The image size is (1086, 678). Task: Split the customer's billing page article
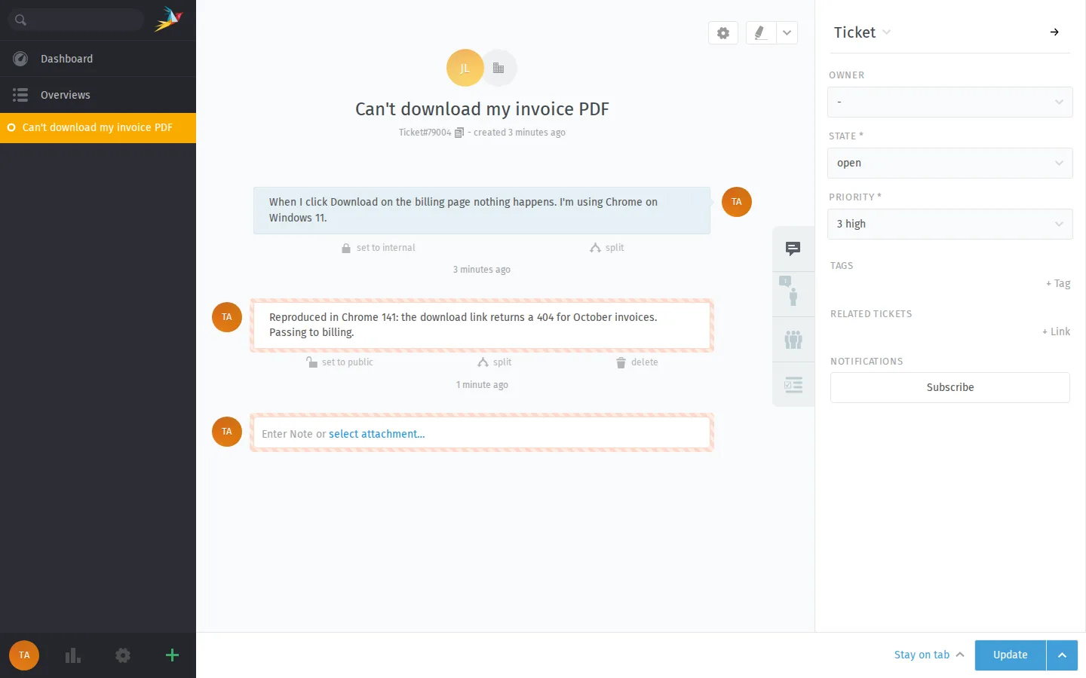[x=607, y=248]
